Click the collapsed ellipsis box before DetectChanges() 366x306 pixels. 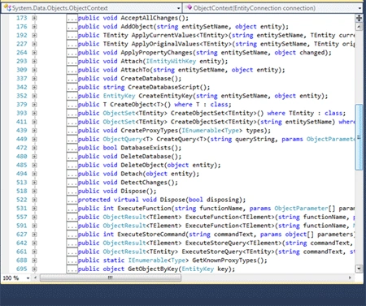(x=72, y=183)
